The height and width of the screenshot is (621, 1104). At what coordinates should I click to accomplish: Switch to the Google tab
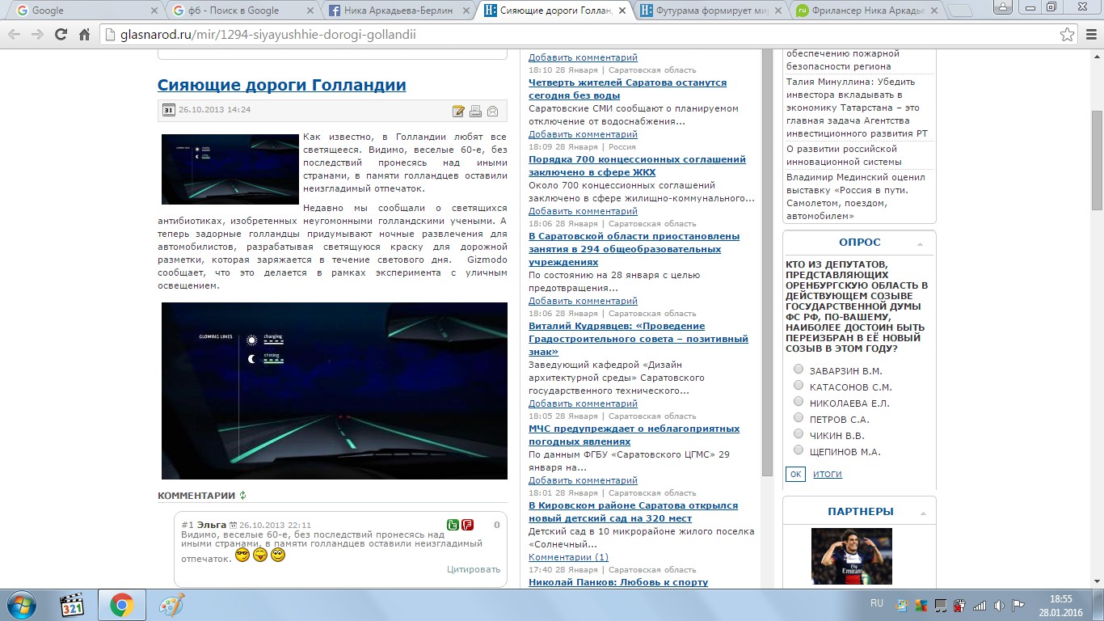point(85,11)
